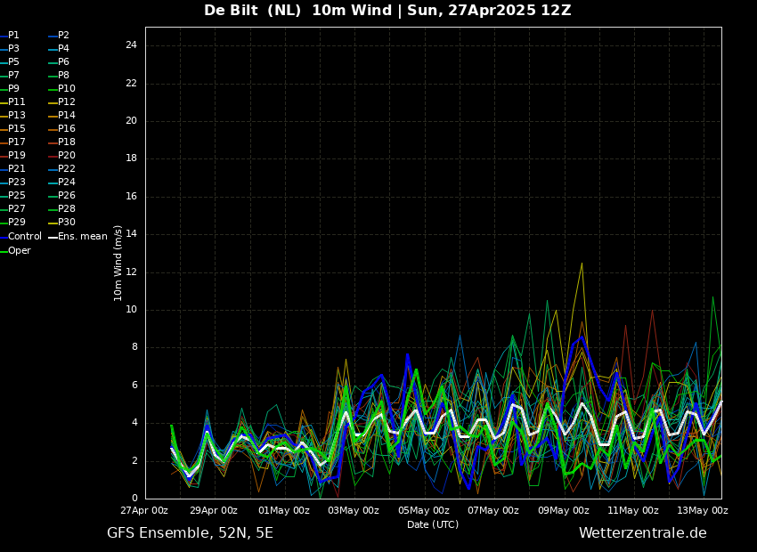Click the chart title De Bilt 10m Wind

(387, 11)
